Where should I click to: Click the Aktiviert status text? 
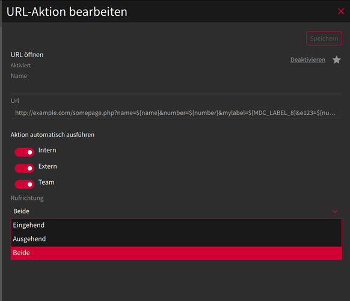click(x=21, y=66)
